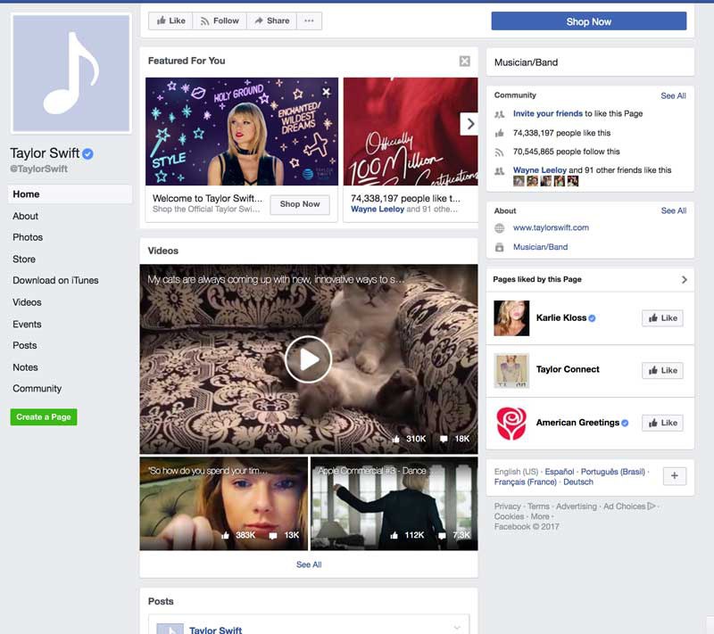
Task: Open the Events sidebar section
Action: (27, 325)
